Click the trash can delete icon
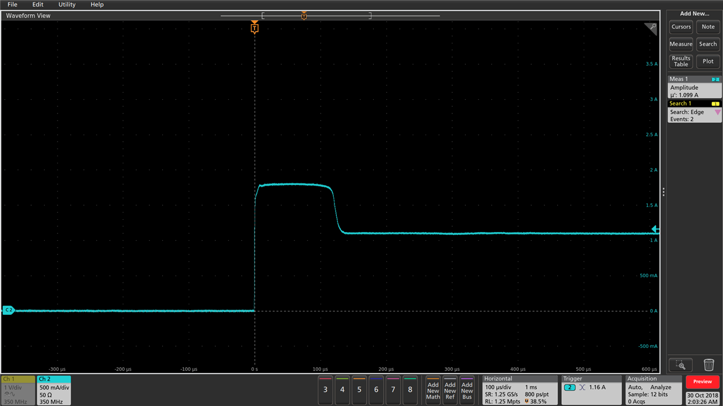The width and height of the screenshot is (723, 406). pyautogui.click(x=708, y=365)
